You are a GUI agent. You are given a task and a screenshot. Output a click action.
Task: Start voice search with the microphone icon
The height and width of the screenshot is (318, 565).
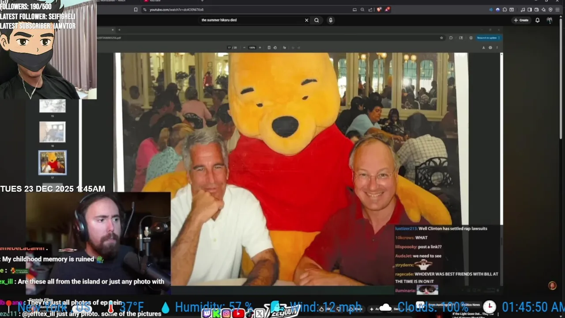[x=331, y=20]
